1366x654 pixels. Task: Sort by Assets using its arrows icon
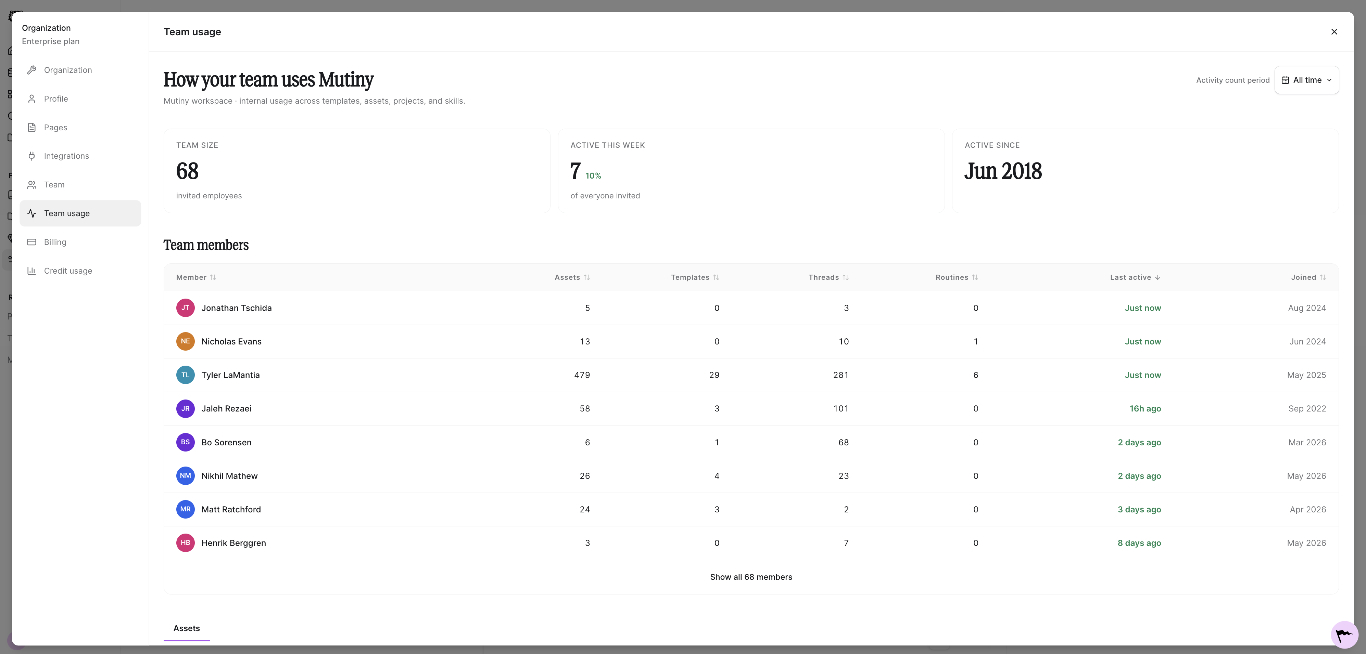coord(586,277)
